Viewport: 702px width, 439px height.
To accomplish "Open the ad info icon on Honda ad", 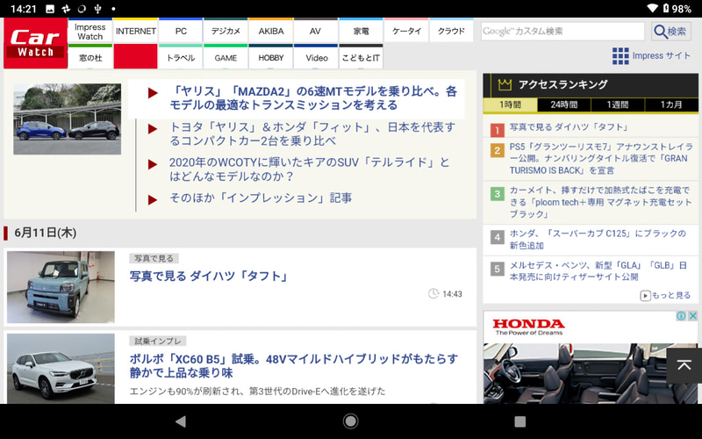I will click(682, 316).
